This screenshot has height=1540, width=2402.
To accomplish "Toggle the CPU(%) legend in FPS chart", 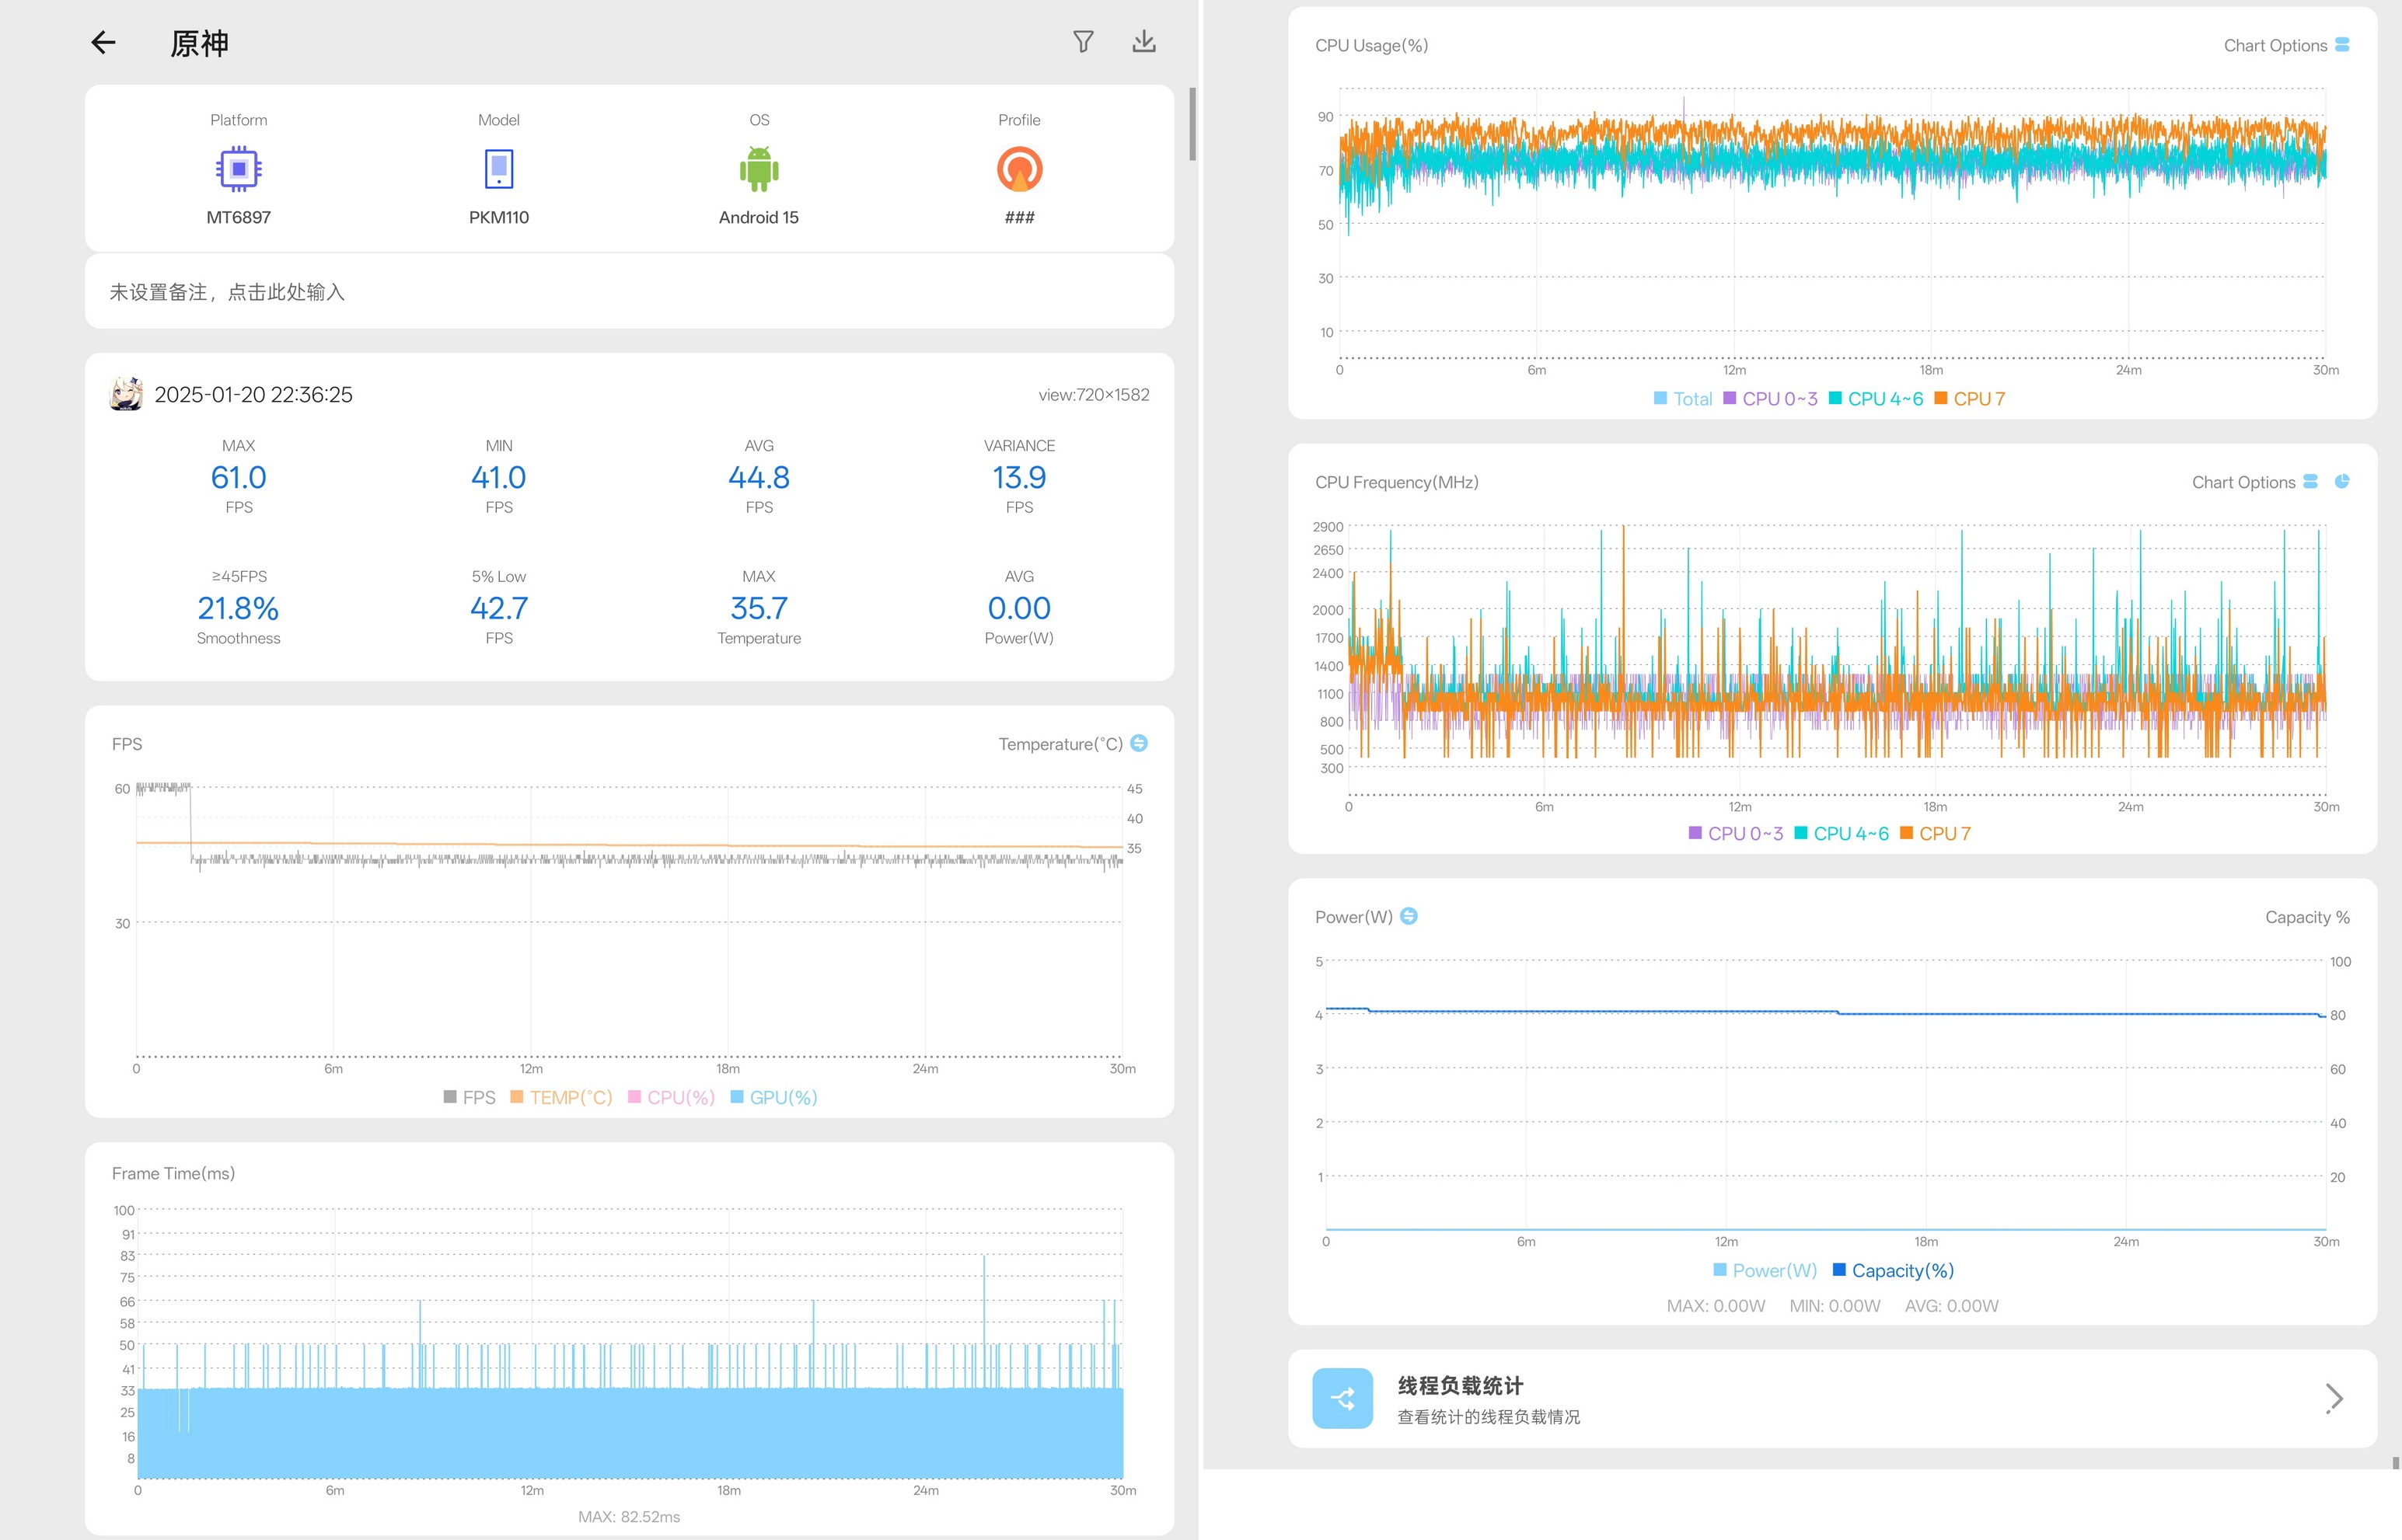I will [672, 1097].
